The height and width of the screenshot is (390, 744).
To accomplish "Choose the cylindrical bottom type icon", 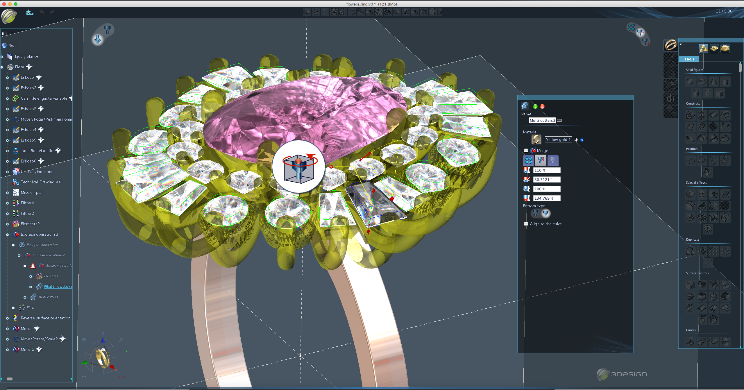I will 535,214.
